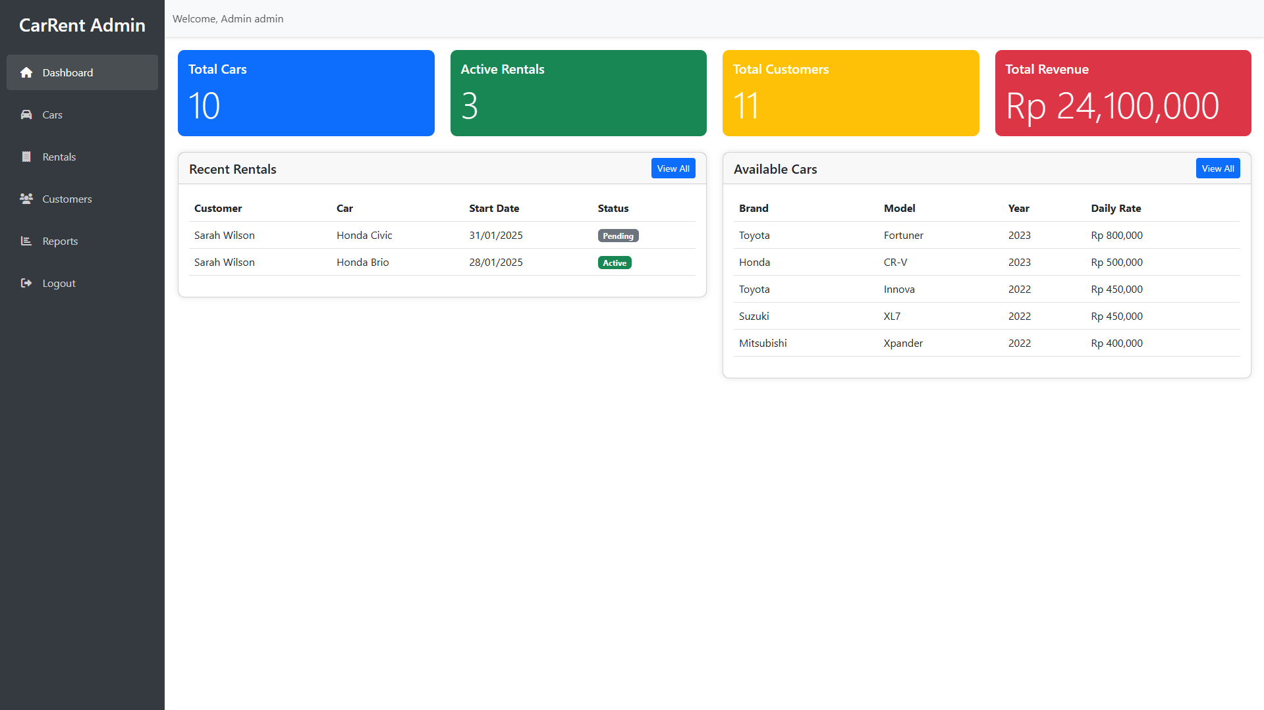Click the Dashboard home icon
This screenshot has width=1264, height=710.
click(26, 72)
